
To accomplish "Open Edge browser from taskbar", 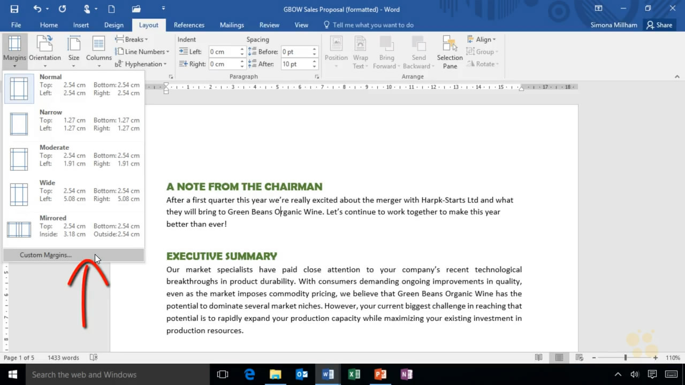I will click(249, 374).
